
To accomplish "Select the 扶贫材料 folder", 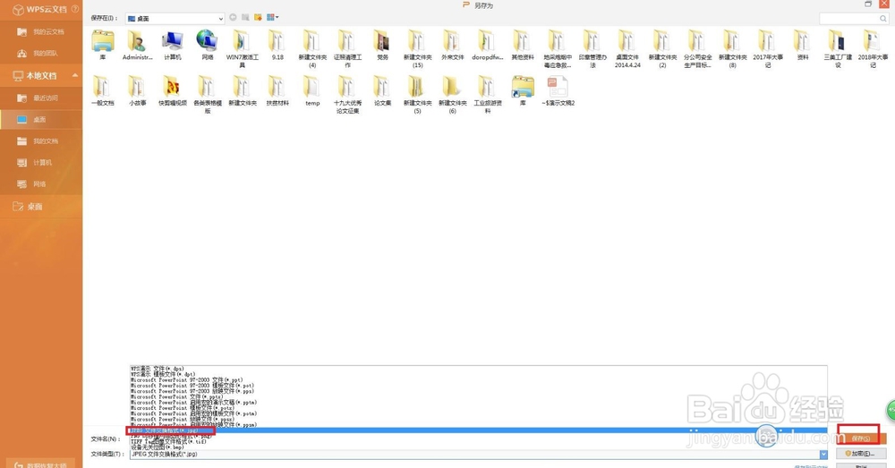I will coord(277,91).
